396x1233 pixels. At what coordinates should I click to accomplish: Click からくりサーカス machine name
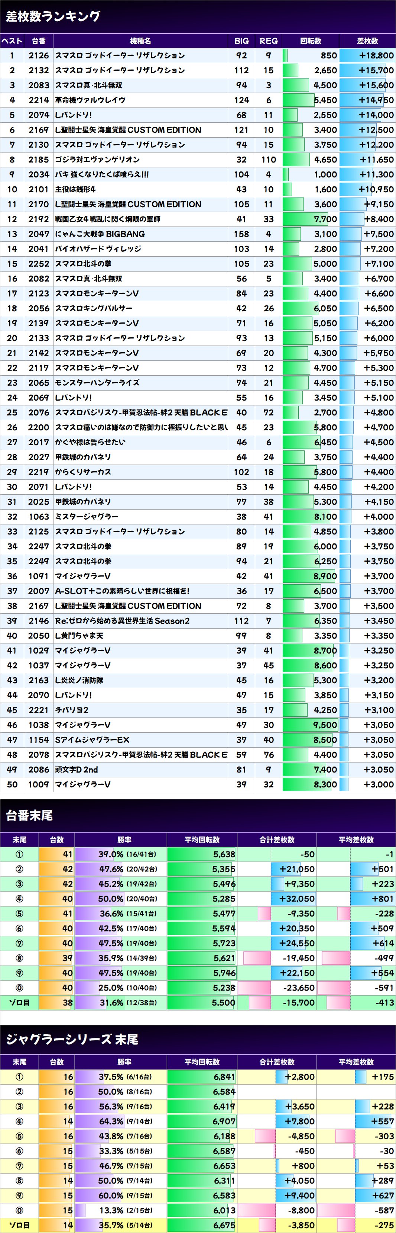coord(83,472)
